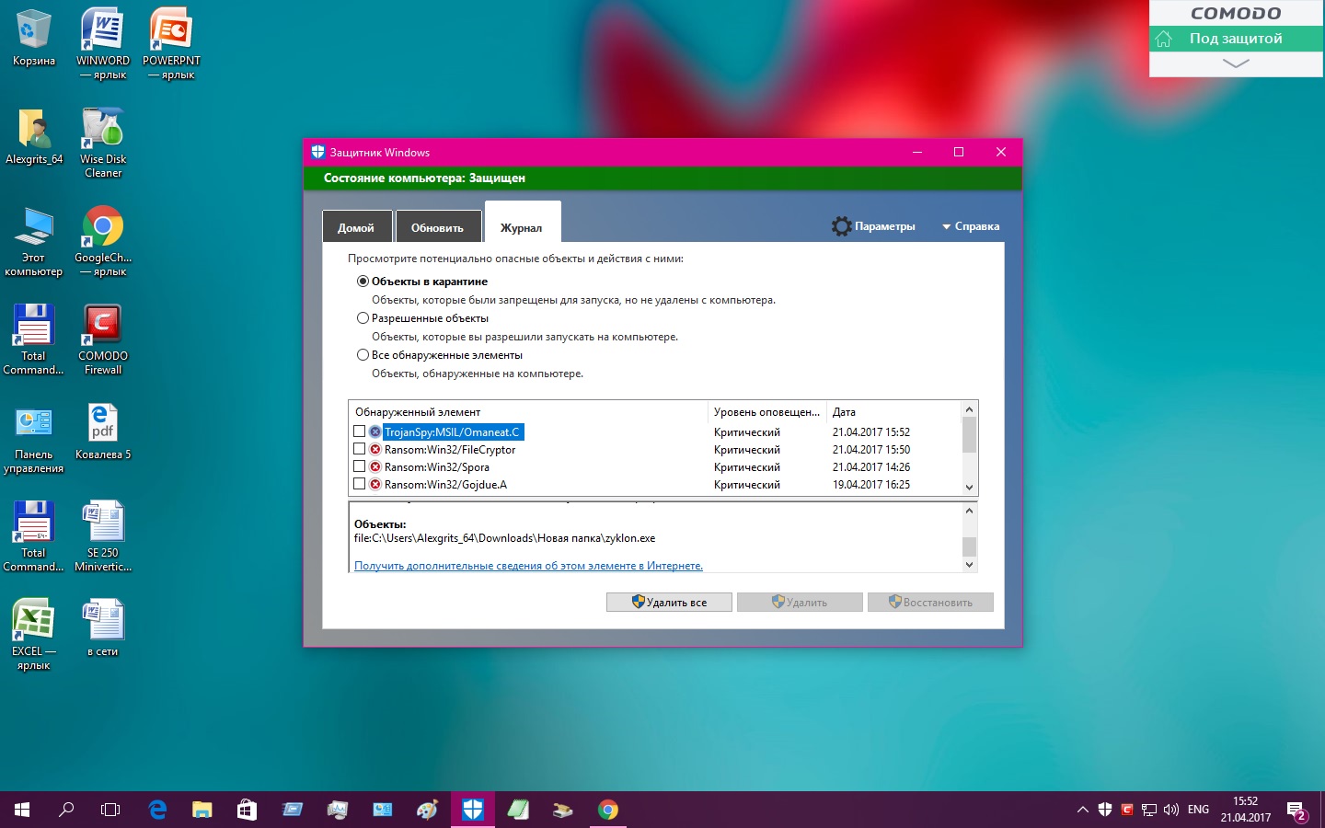The width and height of the screenshot is (1325, 828).
Task: Expand the COMODO widget chevron
Action: [1236, 63]
